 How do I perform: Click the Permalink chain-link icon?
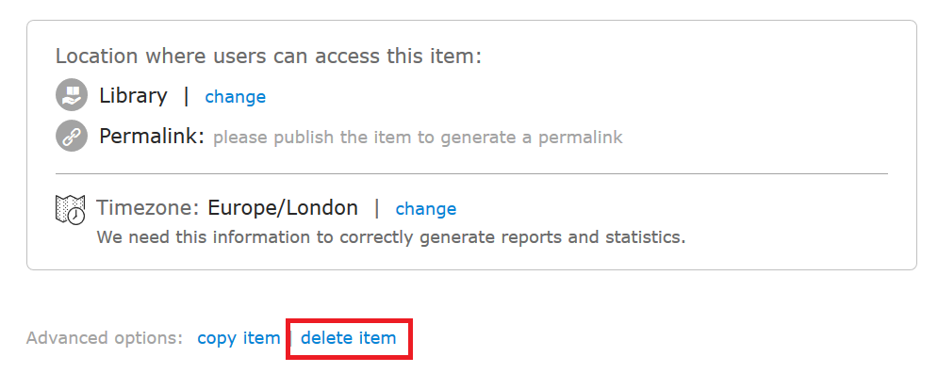coord(72,136)
